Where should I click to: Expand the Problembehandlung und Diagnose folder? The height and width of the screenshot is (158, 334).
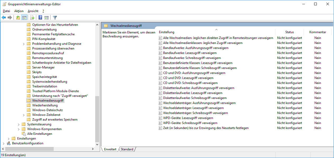tap(24, 44)
